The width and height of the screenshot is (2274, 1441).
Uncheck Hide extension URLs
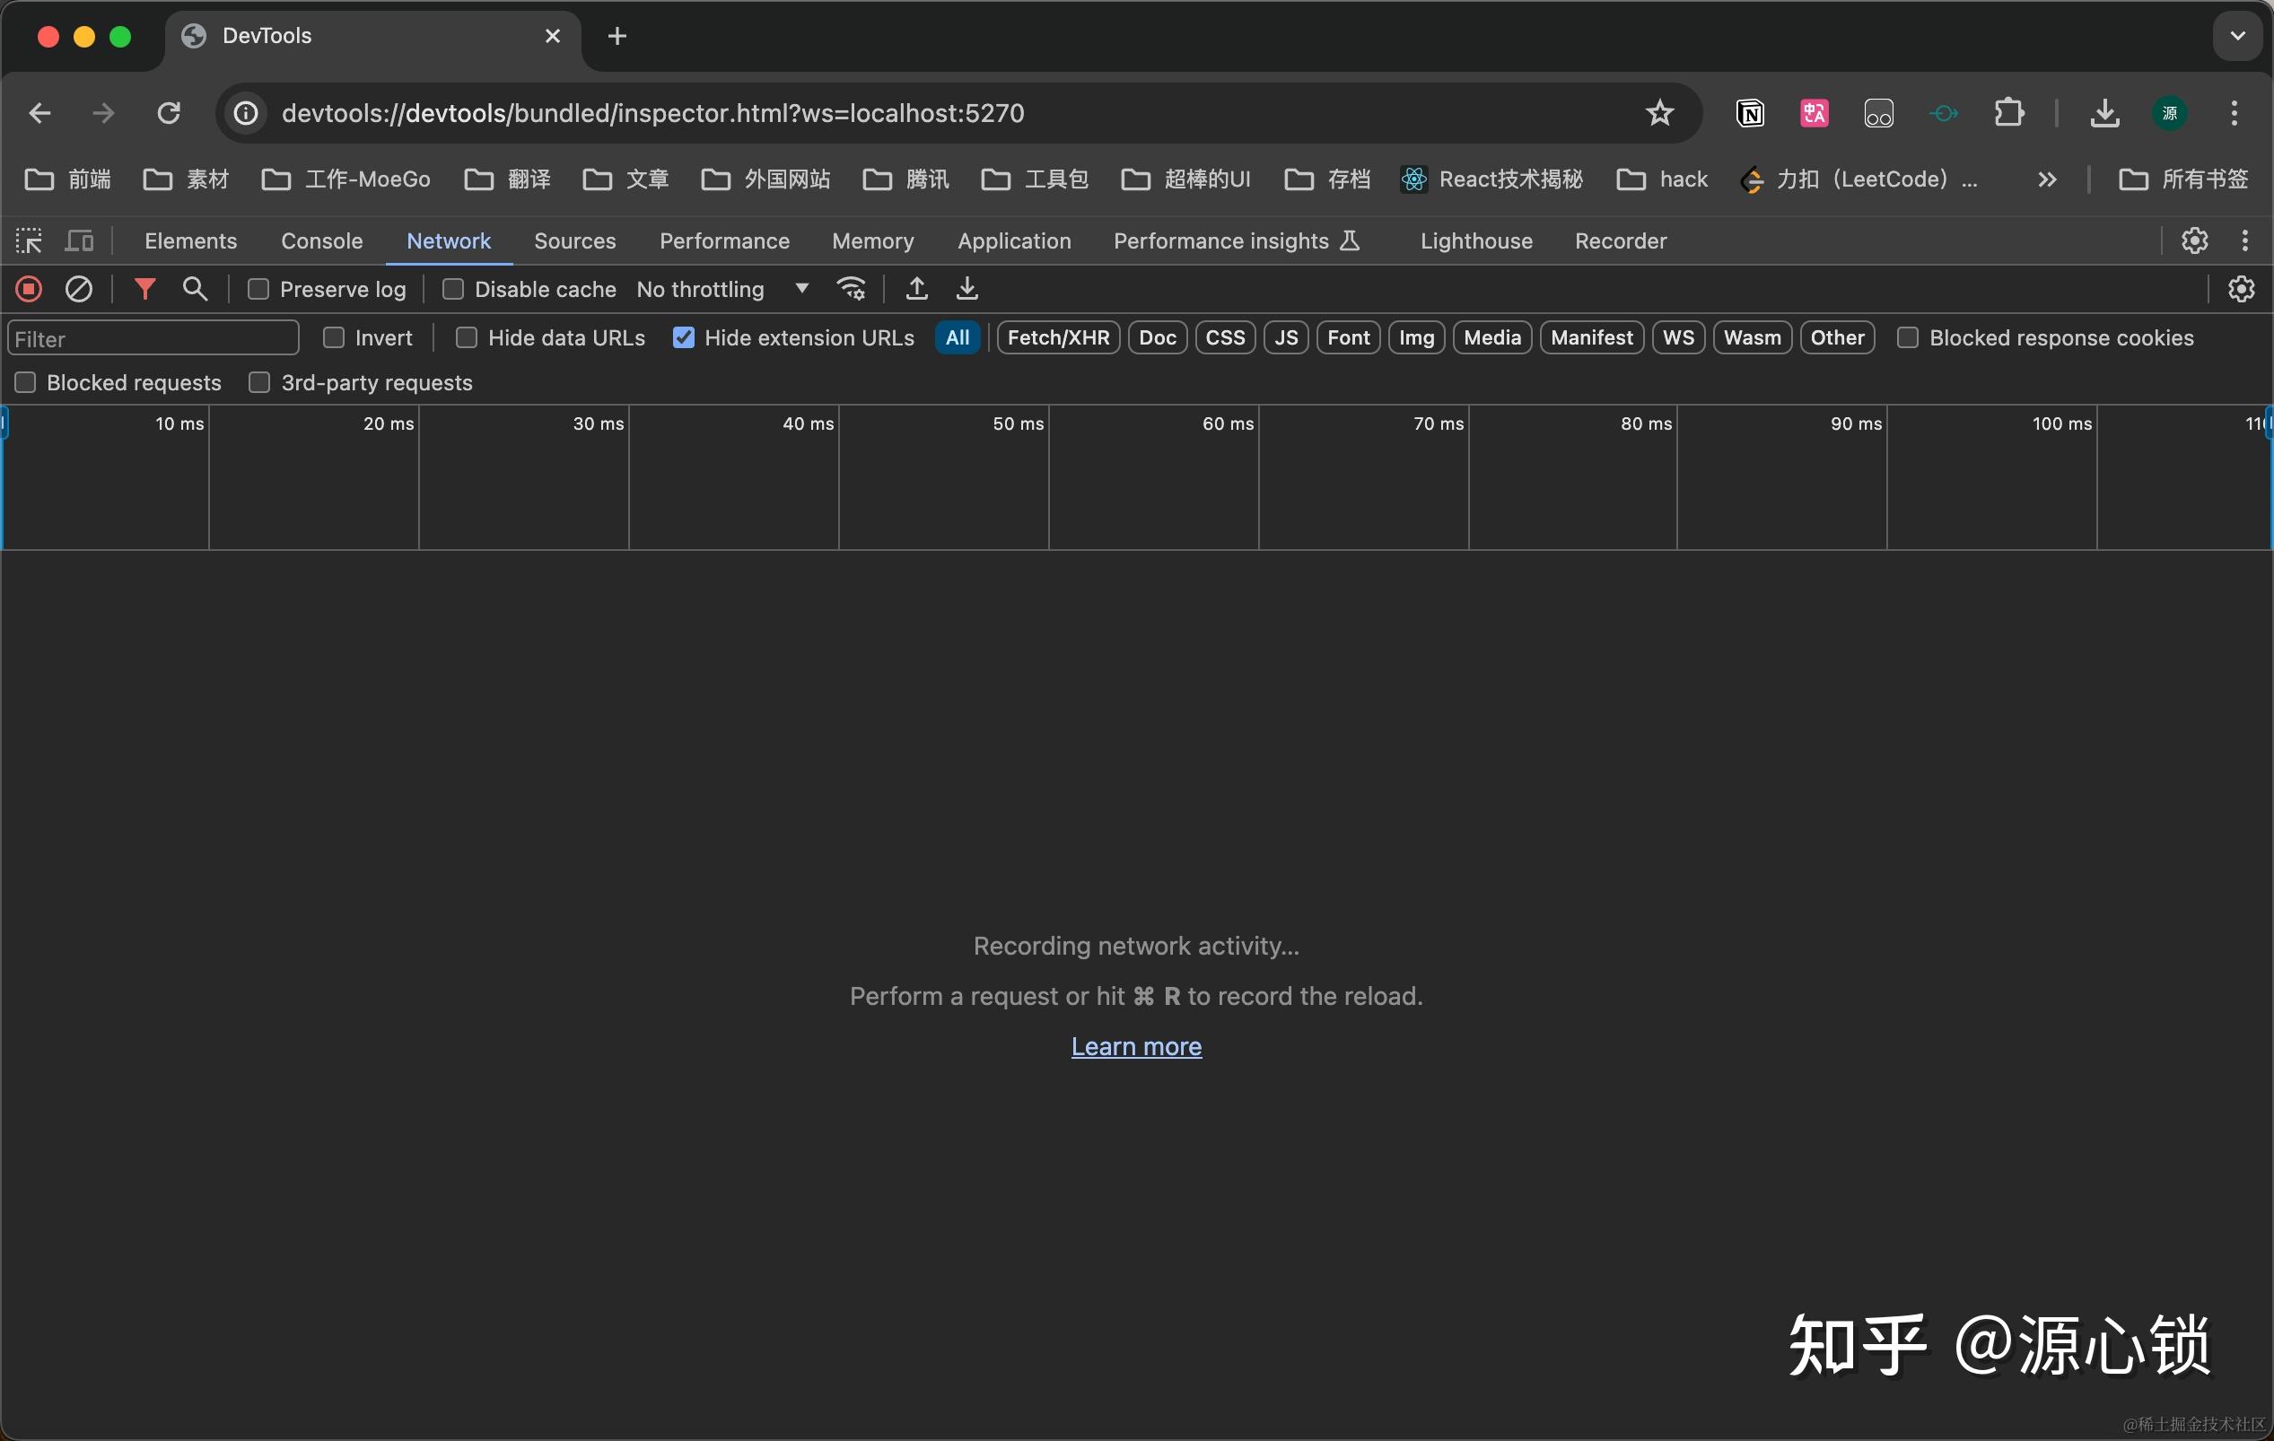[x=684, y=338]
